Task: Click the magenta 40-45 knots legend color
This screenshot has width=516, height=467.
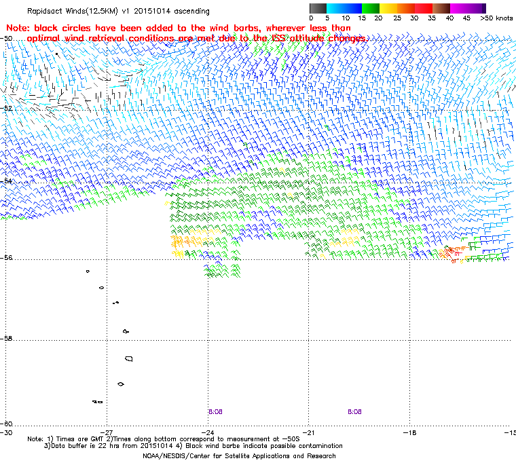Action: pos(459,8)
